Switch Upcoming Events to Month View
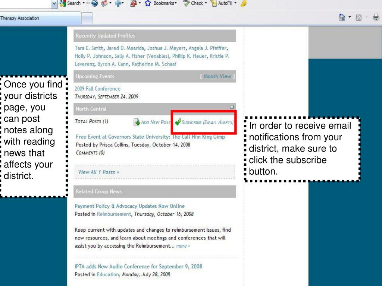The height and width of the screenshot is (286, 382). click(217, 76)
